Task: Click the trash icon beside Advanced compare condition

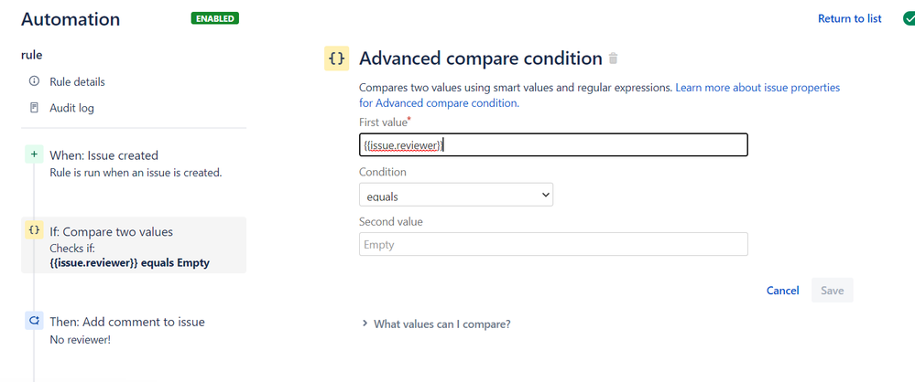Action: click(x=613, y=58)
